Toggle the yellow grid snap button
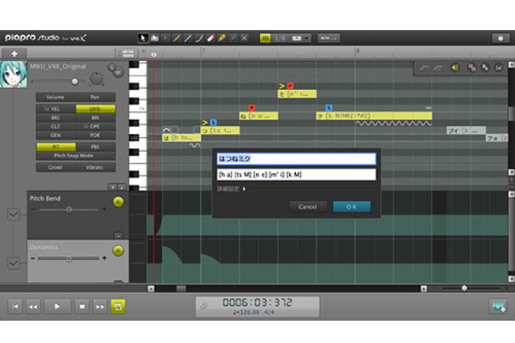 [265, 39]
